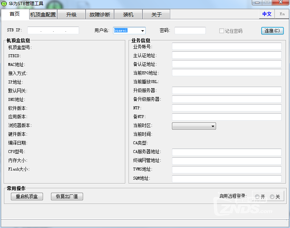Switch to the 装机 tab

tap(128, 15)
